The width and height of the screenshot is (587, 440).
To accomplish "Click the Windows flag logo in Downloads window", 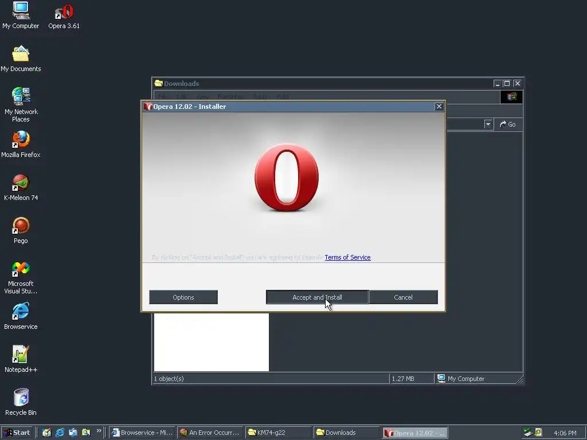I will (511, 97).
